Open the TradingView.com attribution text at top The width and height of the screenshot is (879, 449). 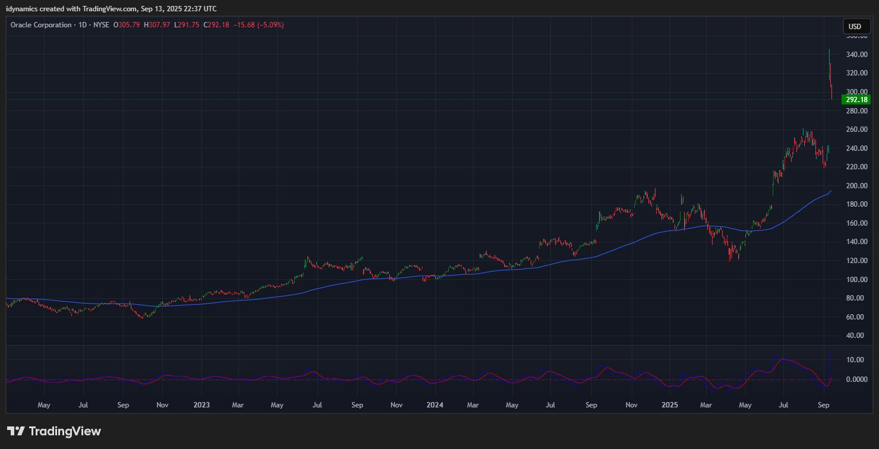pos(111,8)
